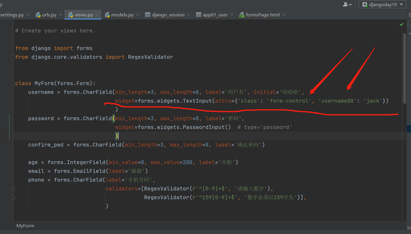Click RegexValidator in the import line

coord(151,57)
